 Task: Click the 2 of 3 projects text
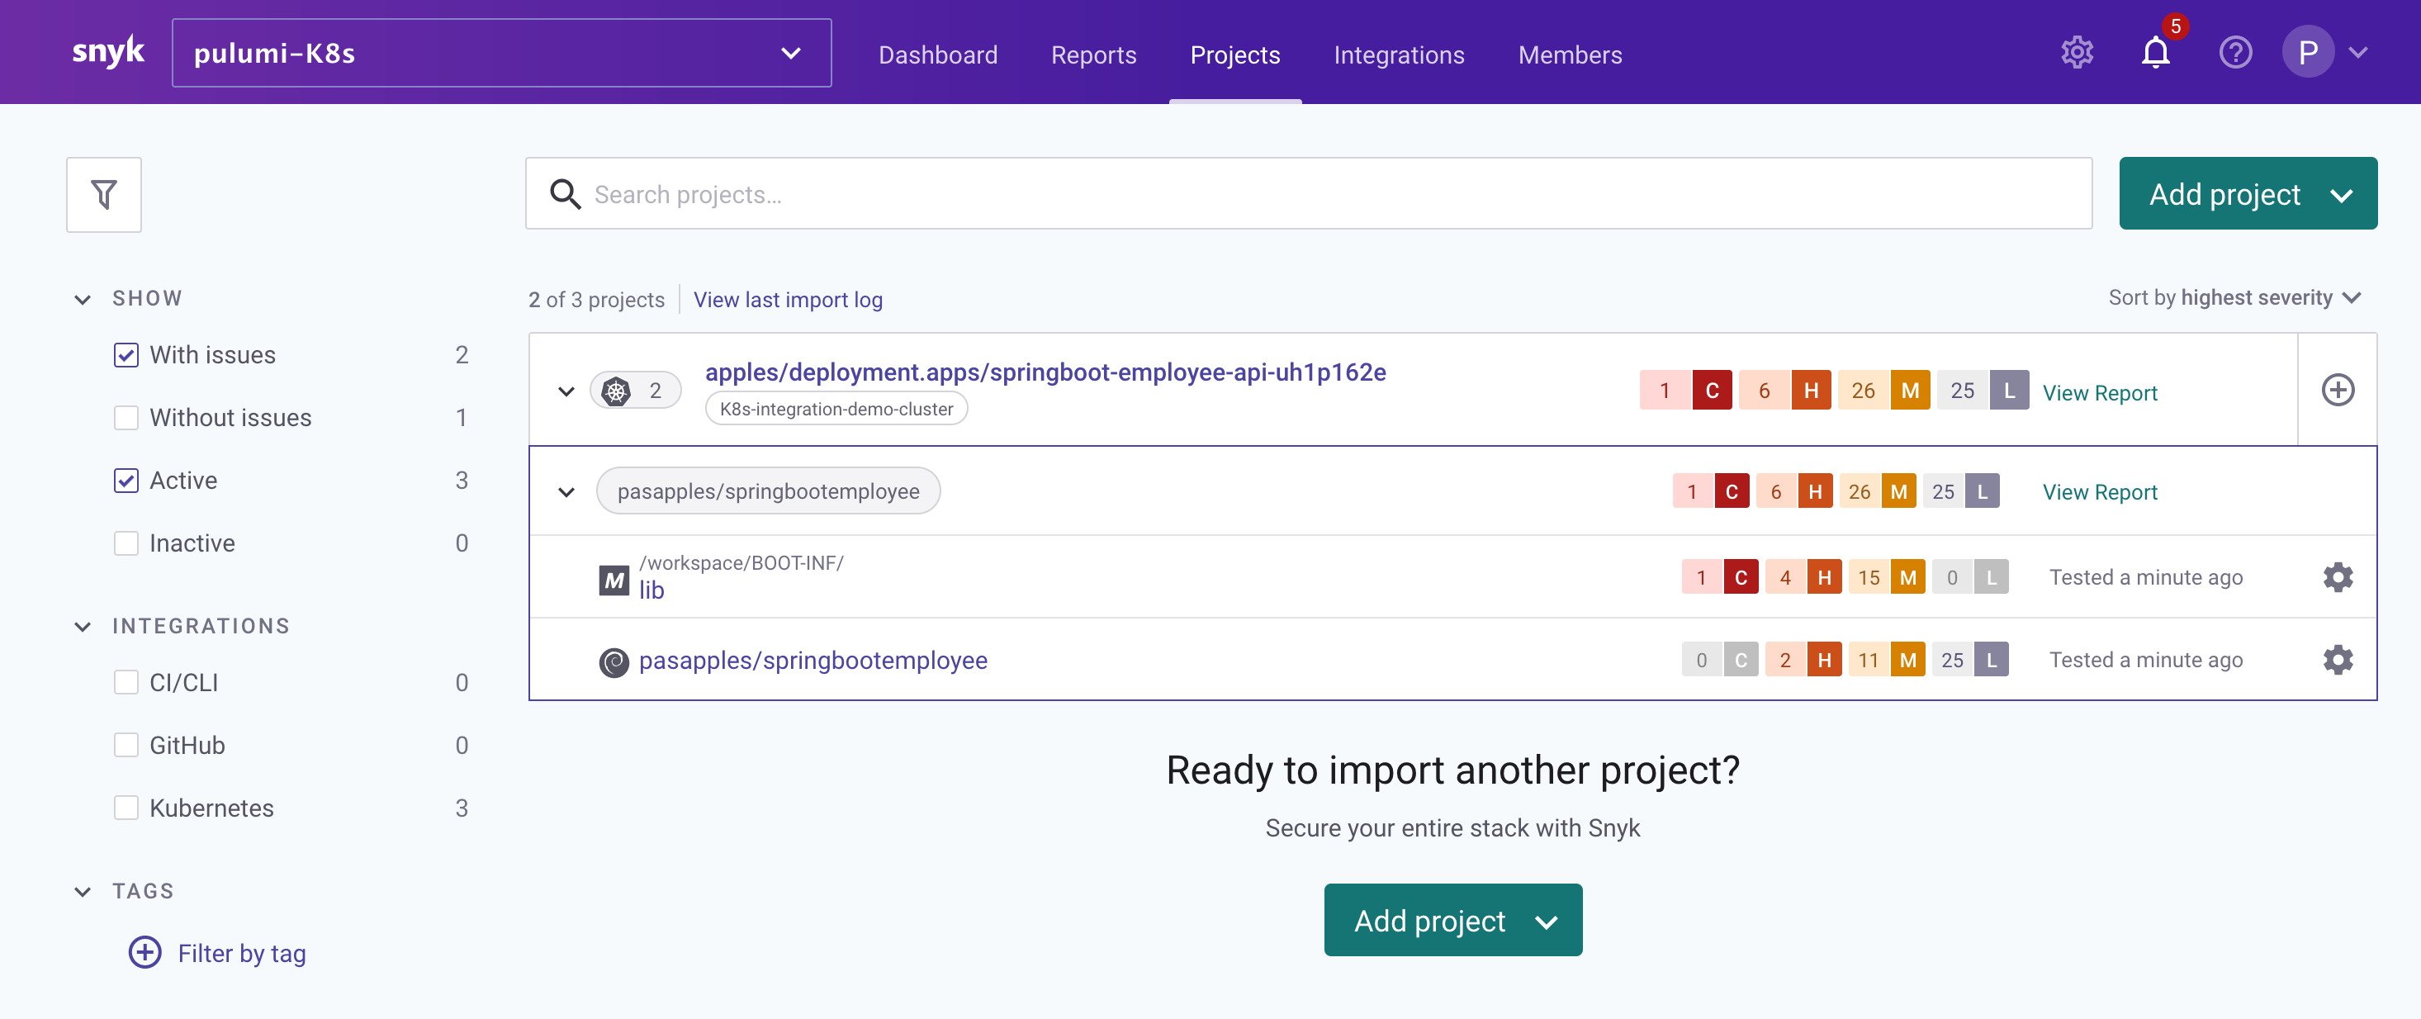(596, 300)
